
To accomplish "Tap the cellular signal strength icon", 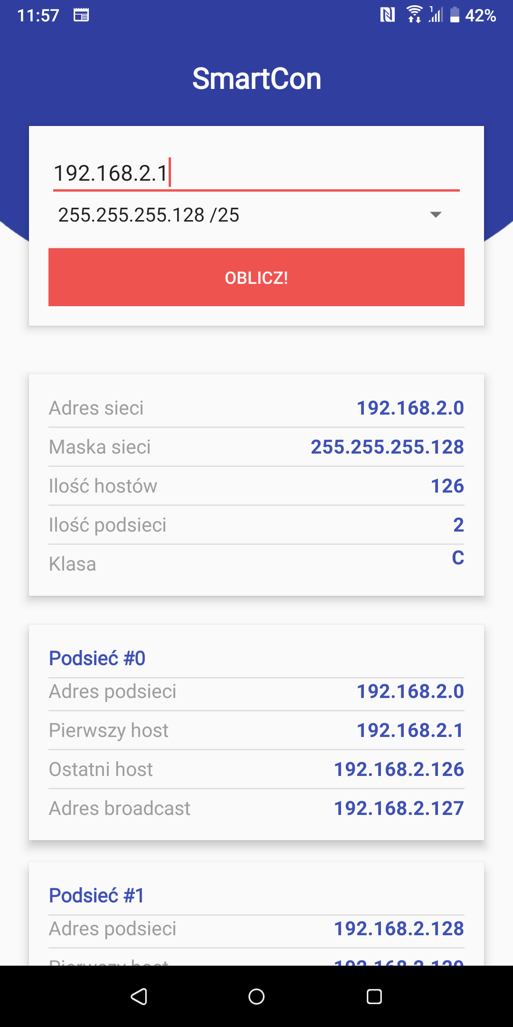I will tap(436, 15).
